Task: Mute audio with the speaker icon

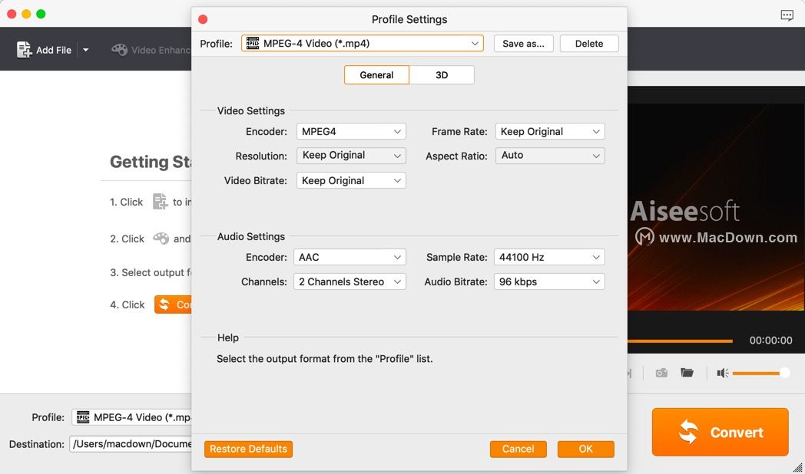Action: [x=721, y=373]
